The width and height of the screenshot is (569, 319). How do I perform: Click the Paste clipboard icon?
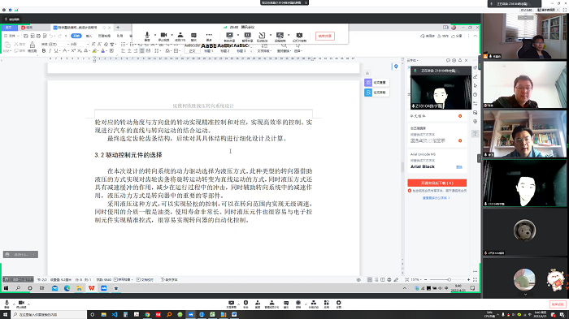coord(7,45)
